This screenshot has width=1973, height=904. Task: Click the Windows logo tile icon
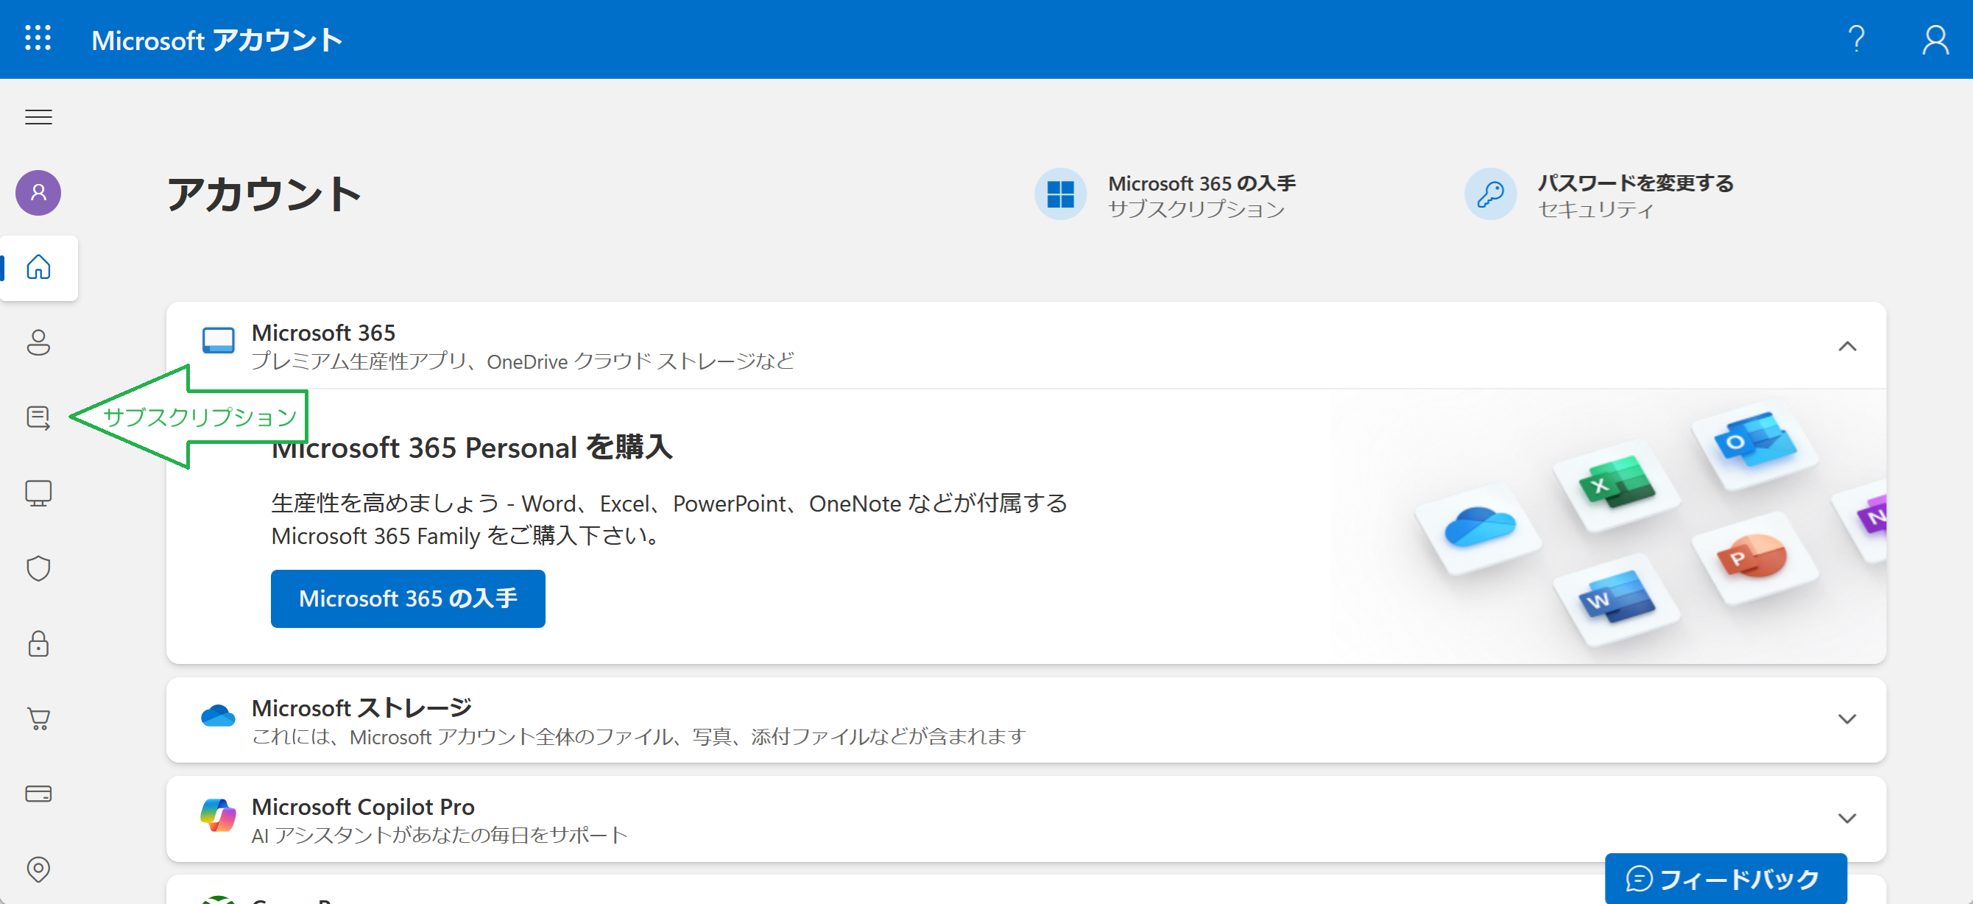click(1060, 194)
